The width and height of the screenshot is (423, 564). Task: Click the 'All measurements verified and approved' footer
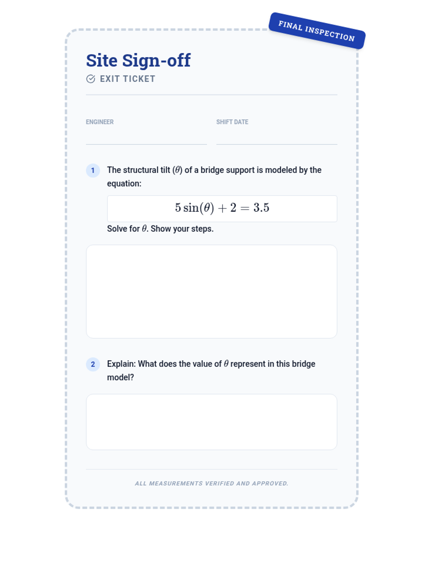pos(211,483)
